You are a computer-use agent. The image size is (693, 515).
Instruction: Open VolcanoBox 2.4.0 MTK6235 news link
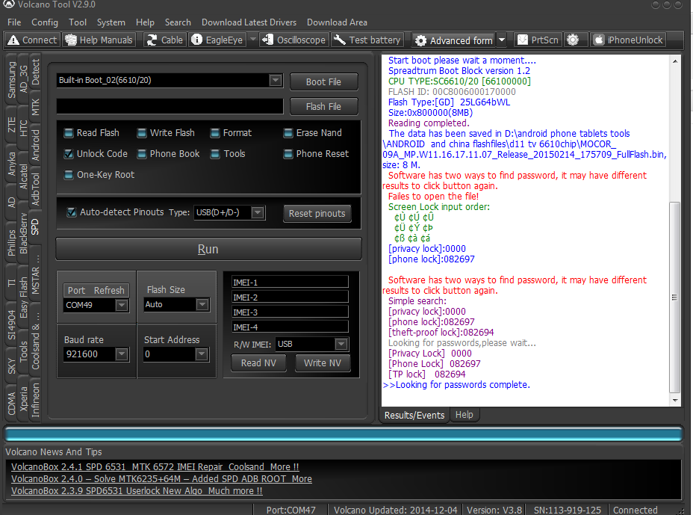pos(161,478)
